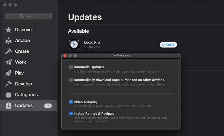The image size is (224, 136).
Task: Click the Updates download arrow icon
Action: (x=9, y=105)
